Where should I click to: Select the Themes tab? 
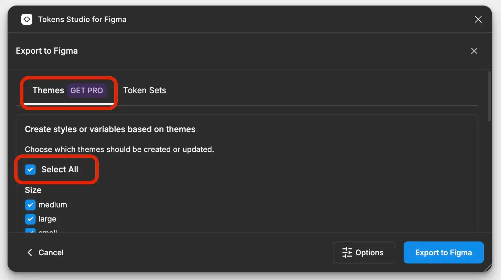[48, 90]
